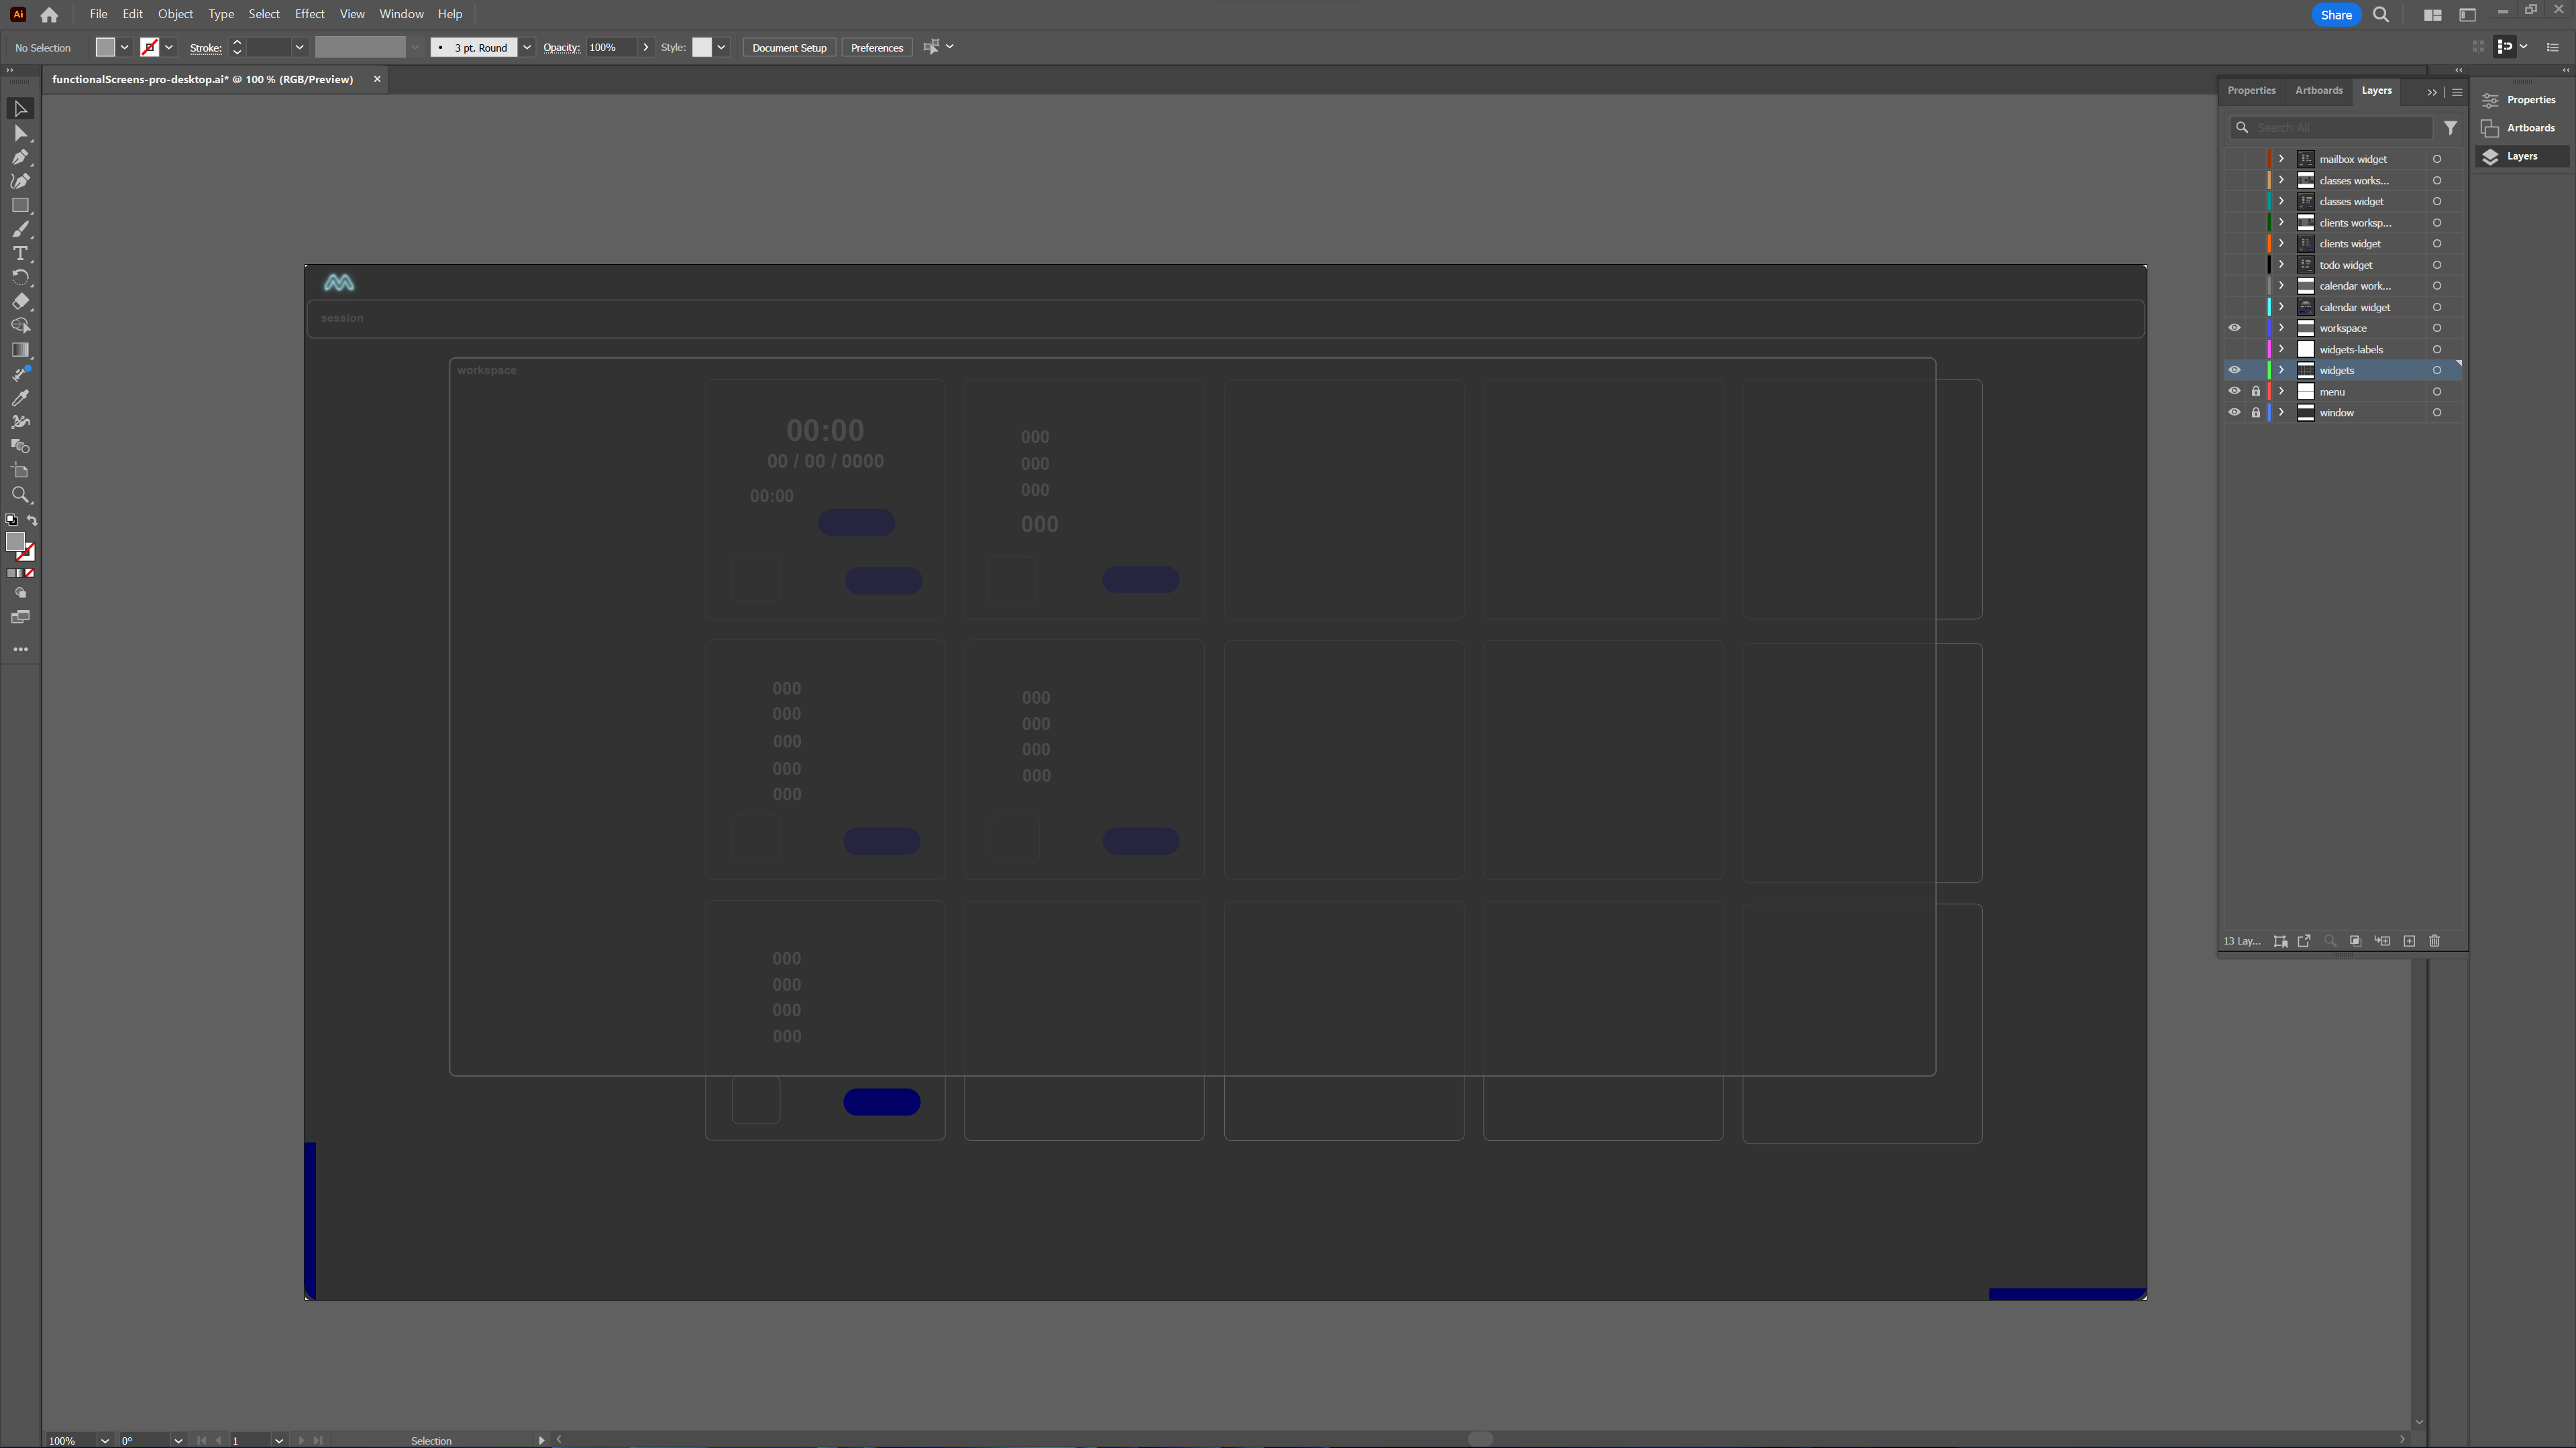The width and height of the screenshot is (2576, 1448).
Task: Open the View menu
Action: pyautogui.click(x=352, y=14)
